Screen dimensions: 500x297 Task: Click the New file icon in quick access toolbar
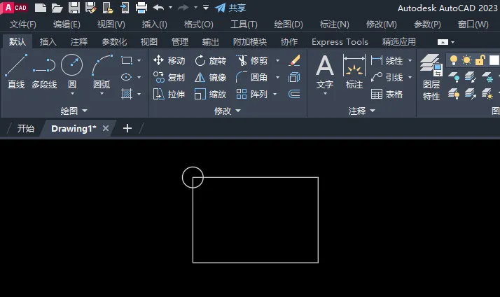click(x=41, y=8)
